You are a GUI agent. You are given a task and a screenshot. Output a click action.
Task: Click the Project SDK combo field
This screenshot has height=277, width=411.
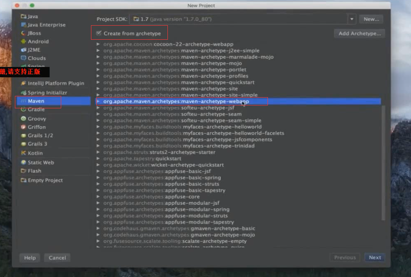[242, 19]
